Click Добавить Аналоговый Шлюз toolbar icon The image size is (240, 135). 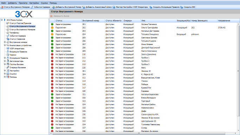83,7
